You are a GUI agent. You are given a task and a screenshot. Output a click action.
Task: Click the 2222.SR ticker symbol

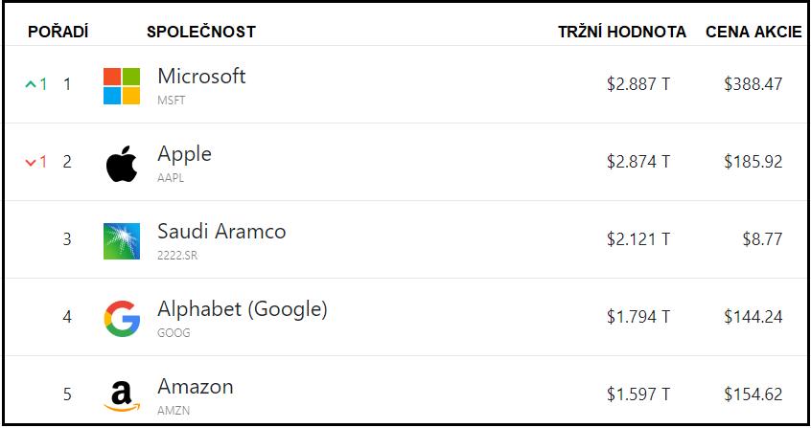[177, 256]
